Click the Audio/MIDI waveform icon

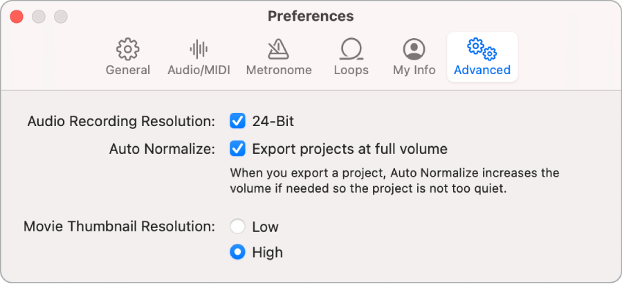[x=199, y=49]
